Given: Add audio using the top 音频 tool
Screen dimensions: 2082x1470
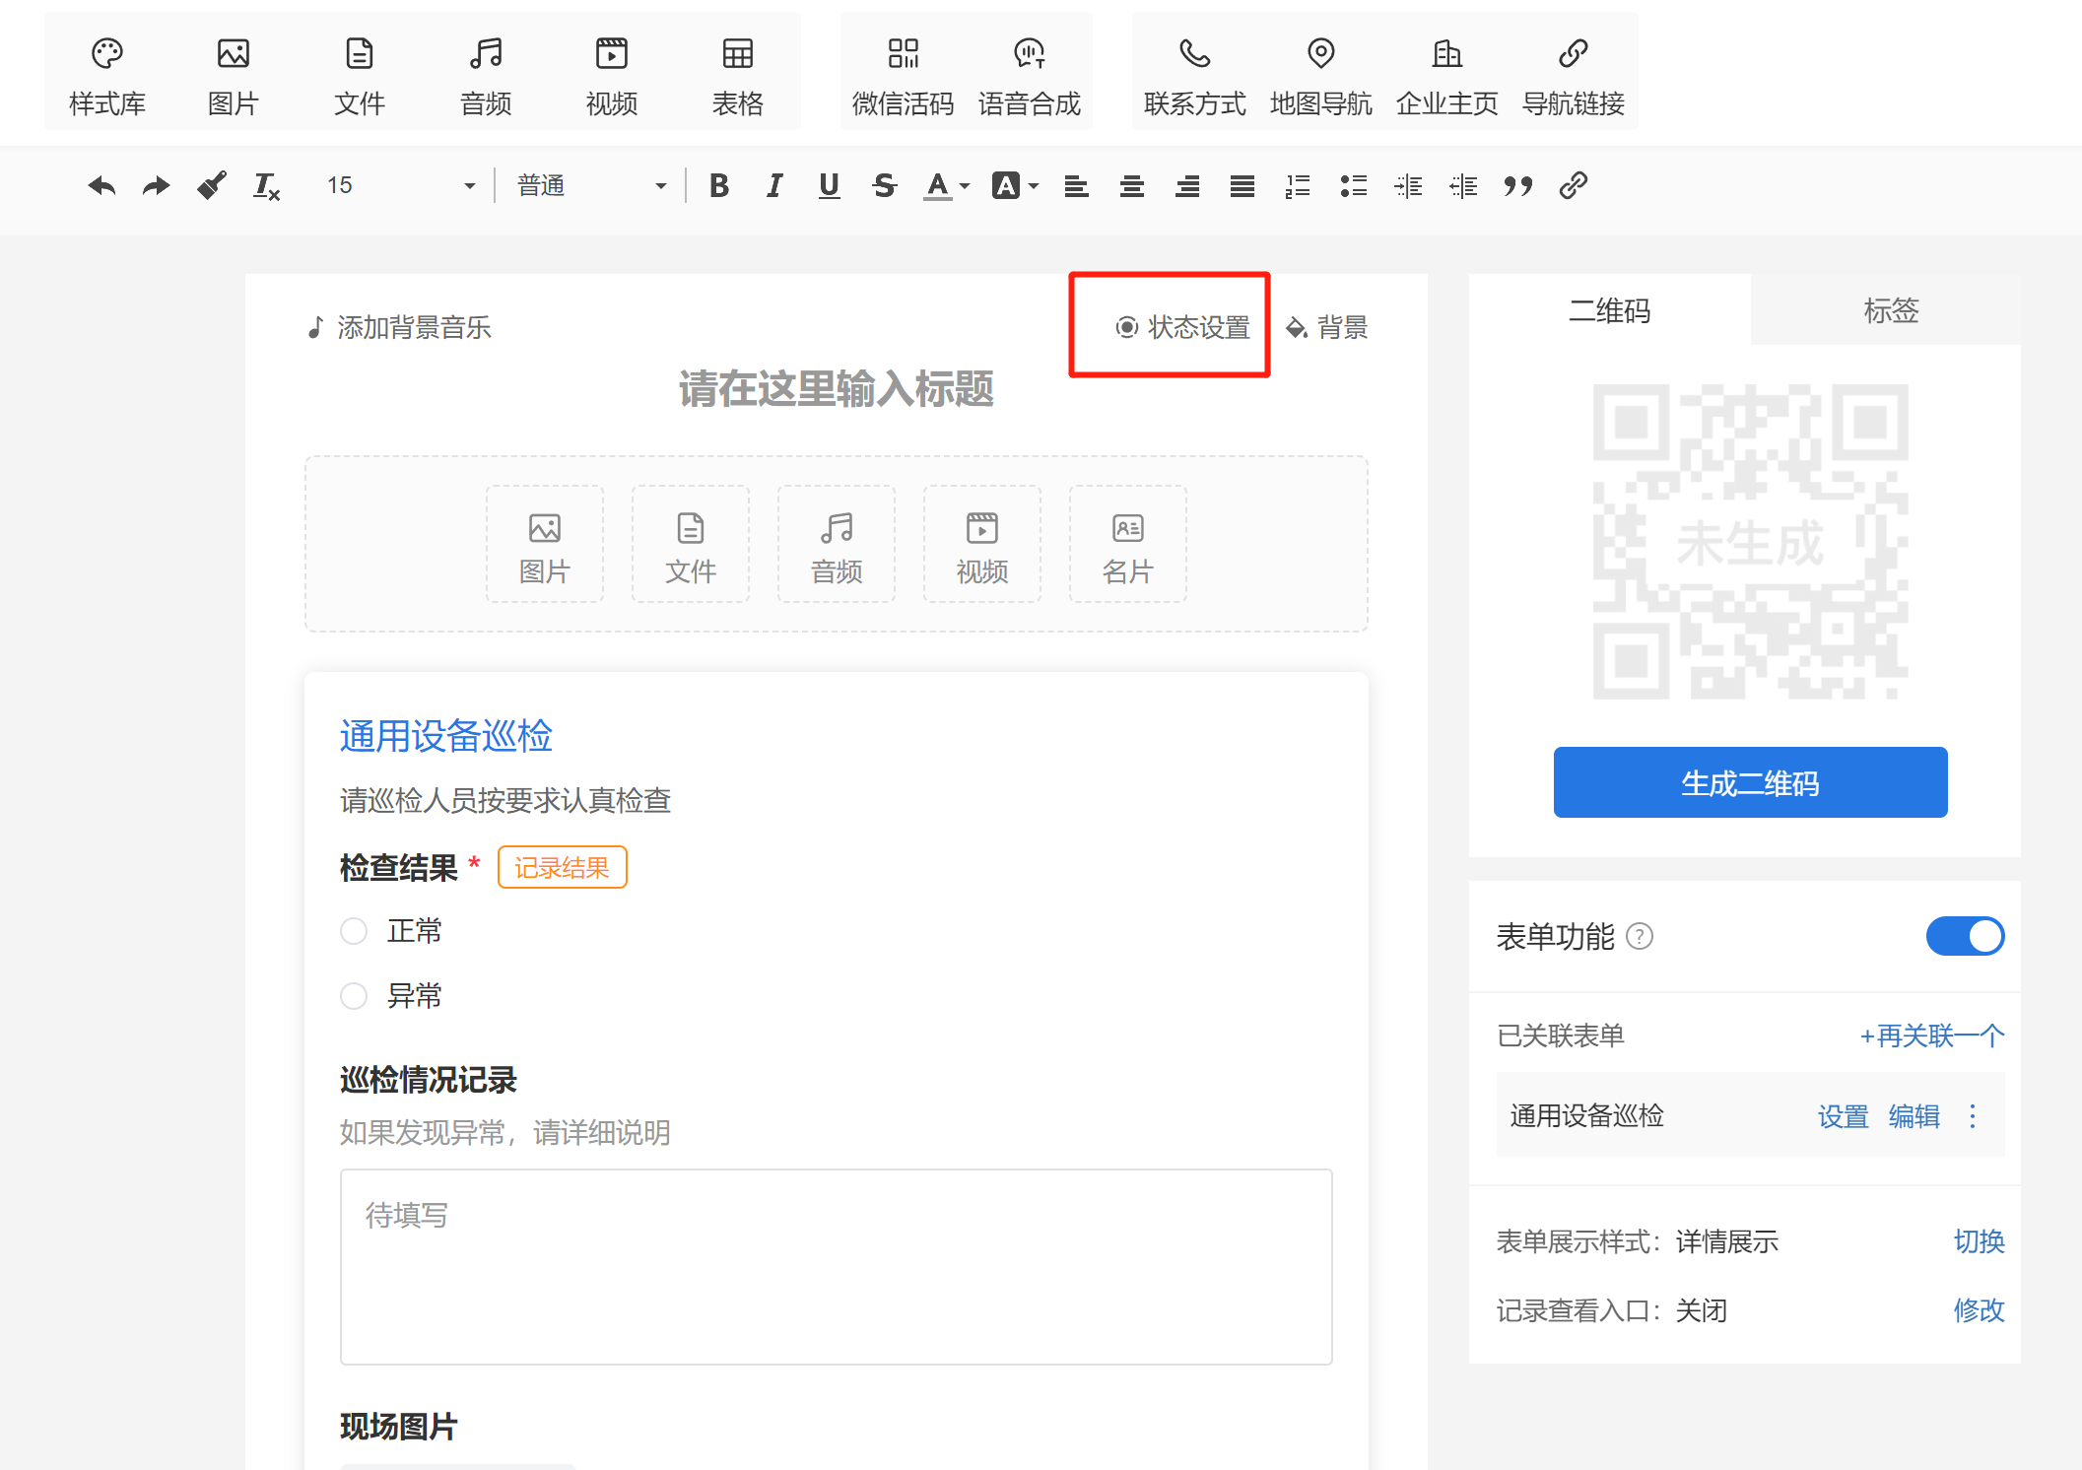Looking at the screenshot, I should 486,75.
